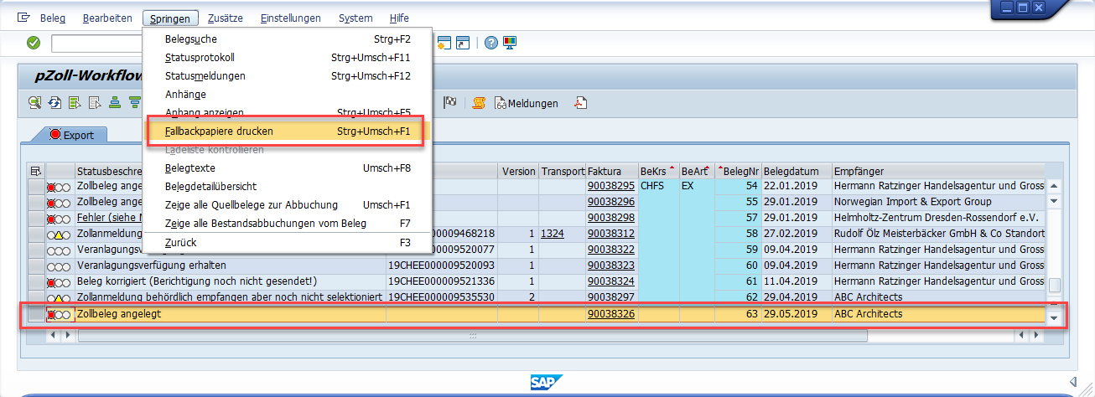
Task: Click the vertical scrollbar top up arrow
Action: click(1055, 186)
